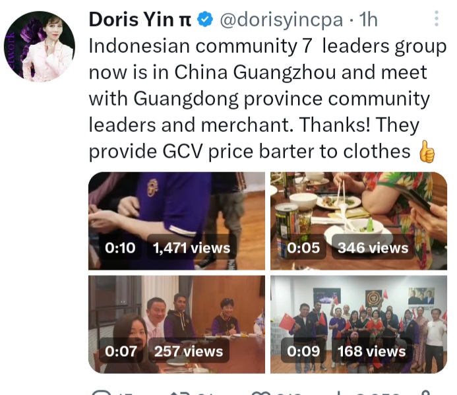Click the 0:05 duration label

click(x=303, y=248)
